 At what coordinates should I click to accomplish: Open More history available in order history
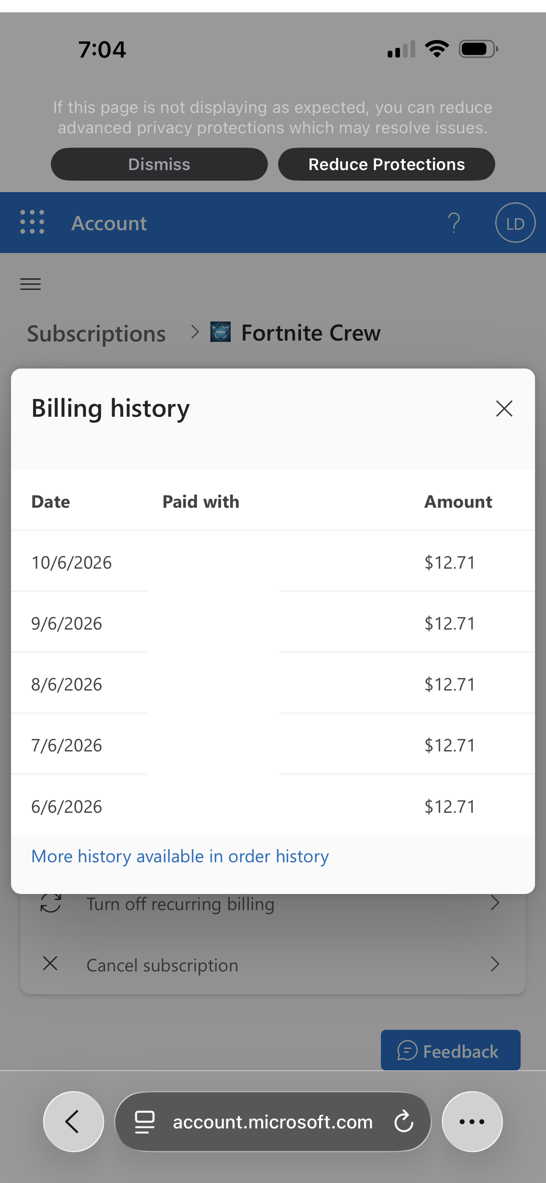[x=180, y=856]
